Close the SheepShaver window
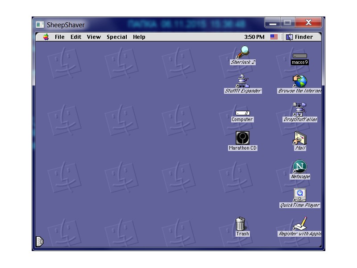The image size is (357, 268). click(308, 23)
